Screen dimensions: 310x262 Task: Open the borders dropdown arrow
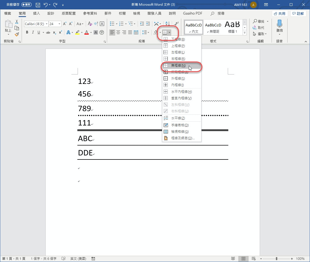(169, 32)
